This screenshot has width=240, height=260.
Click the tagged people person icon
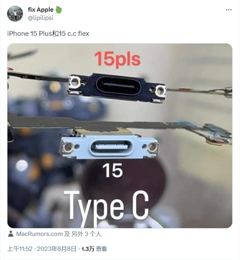(11, 234)
